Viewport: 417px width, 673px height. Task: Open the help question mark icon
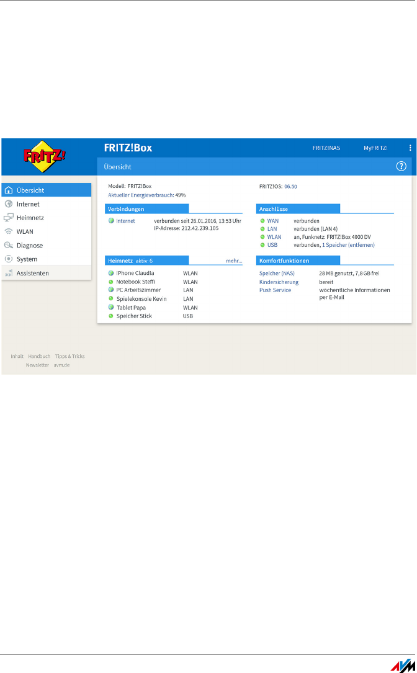[401, 166]
